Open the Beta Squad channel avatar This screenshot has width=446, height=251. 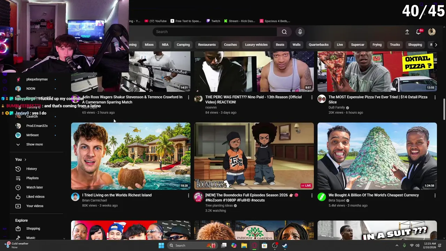click(x=322, y=197)
